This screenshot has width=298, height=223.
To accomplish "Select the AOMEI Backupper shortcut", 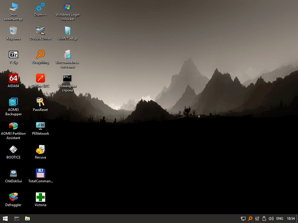I will coord(14,102).
